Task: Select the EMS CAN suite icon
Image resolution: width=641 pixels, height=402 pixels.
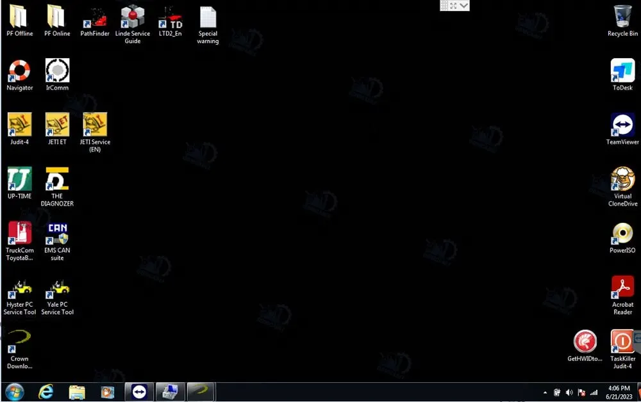Action: pyautogui.click(x=57, y=234)
